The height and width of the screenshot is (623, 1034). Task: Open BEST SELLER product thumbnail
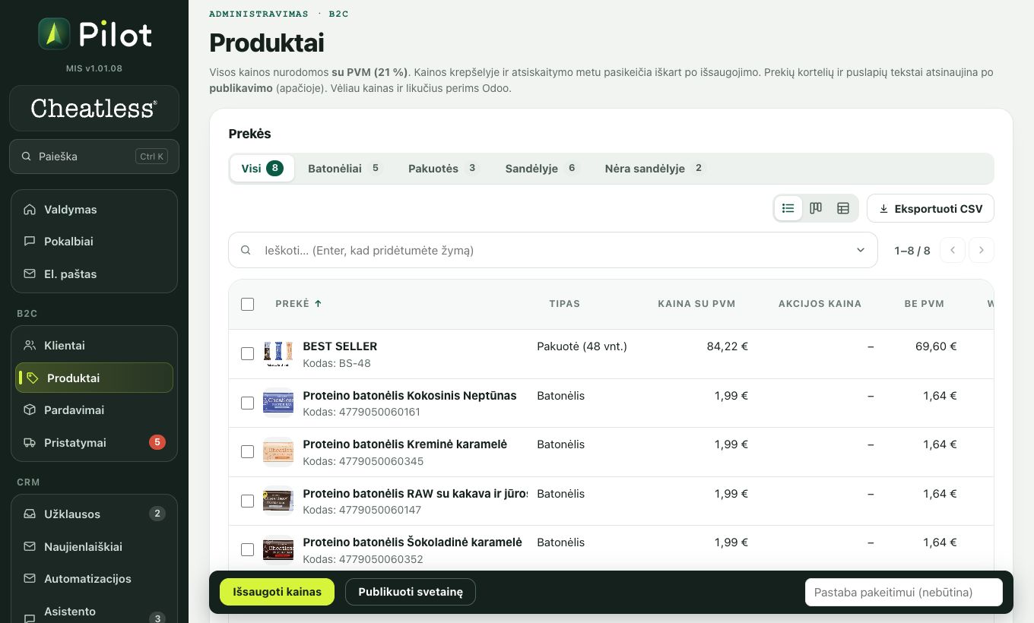click(278, 354)
